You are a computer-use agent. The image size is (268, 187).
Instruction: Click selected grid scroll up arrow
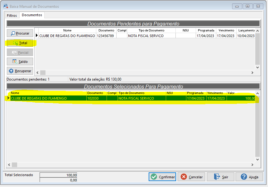pos(258,93)
